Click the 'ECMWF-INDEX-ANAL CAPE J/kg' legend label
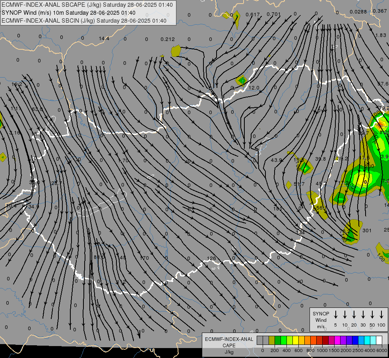The height and width of the screenshot is (358, 389). (x=229, y=345)
